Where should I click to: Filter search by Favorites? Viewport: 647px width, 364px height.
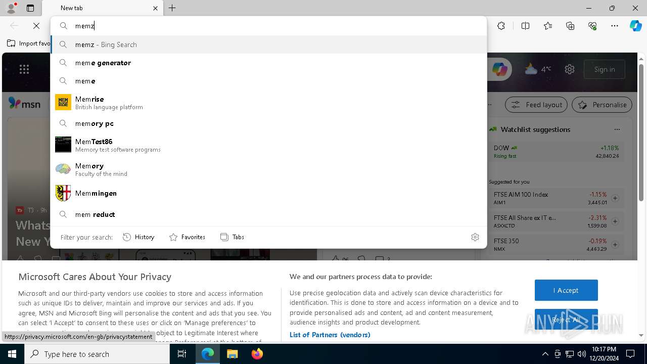click(188, 237)
